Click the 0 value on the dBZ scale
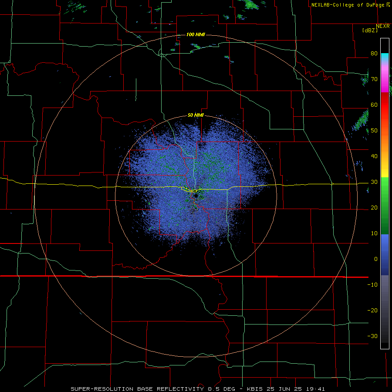 coord(376,259)
